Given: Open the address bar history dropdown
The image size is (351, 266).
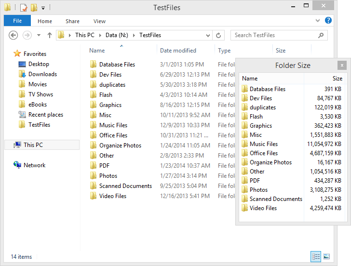Looking at the screenshot, I should coord(208,35).
